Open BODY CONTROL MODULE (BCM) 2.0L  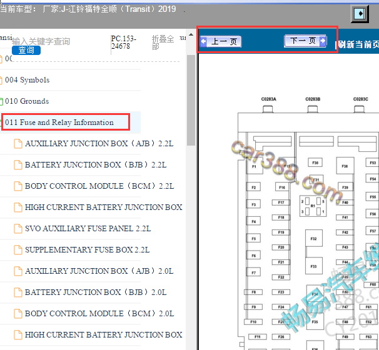tap(99, 314)
